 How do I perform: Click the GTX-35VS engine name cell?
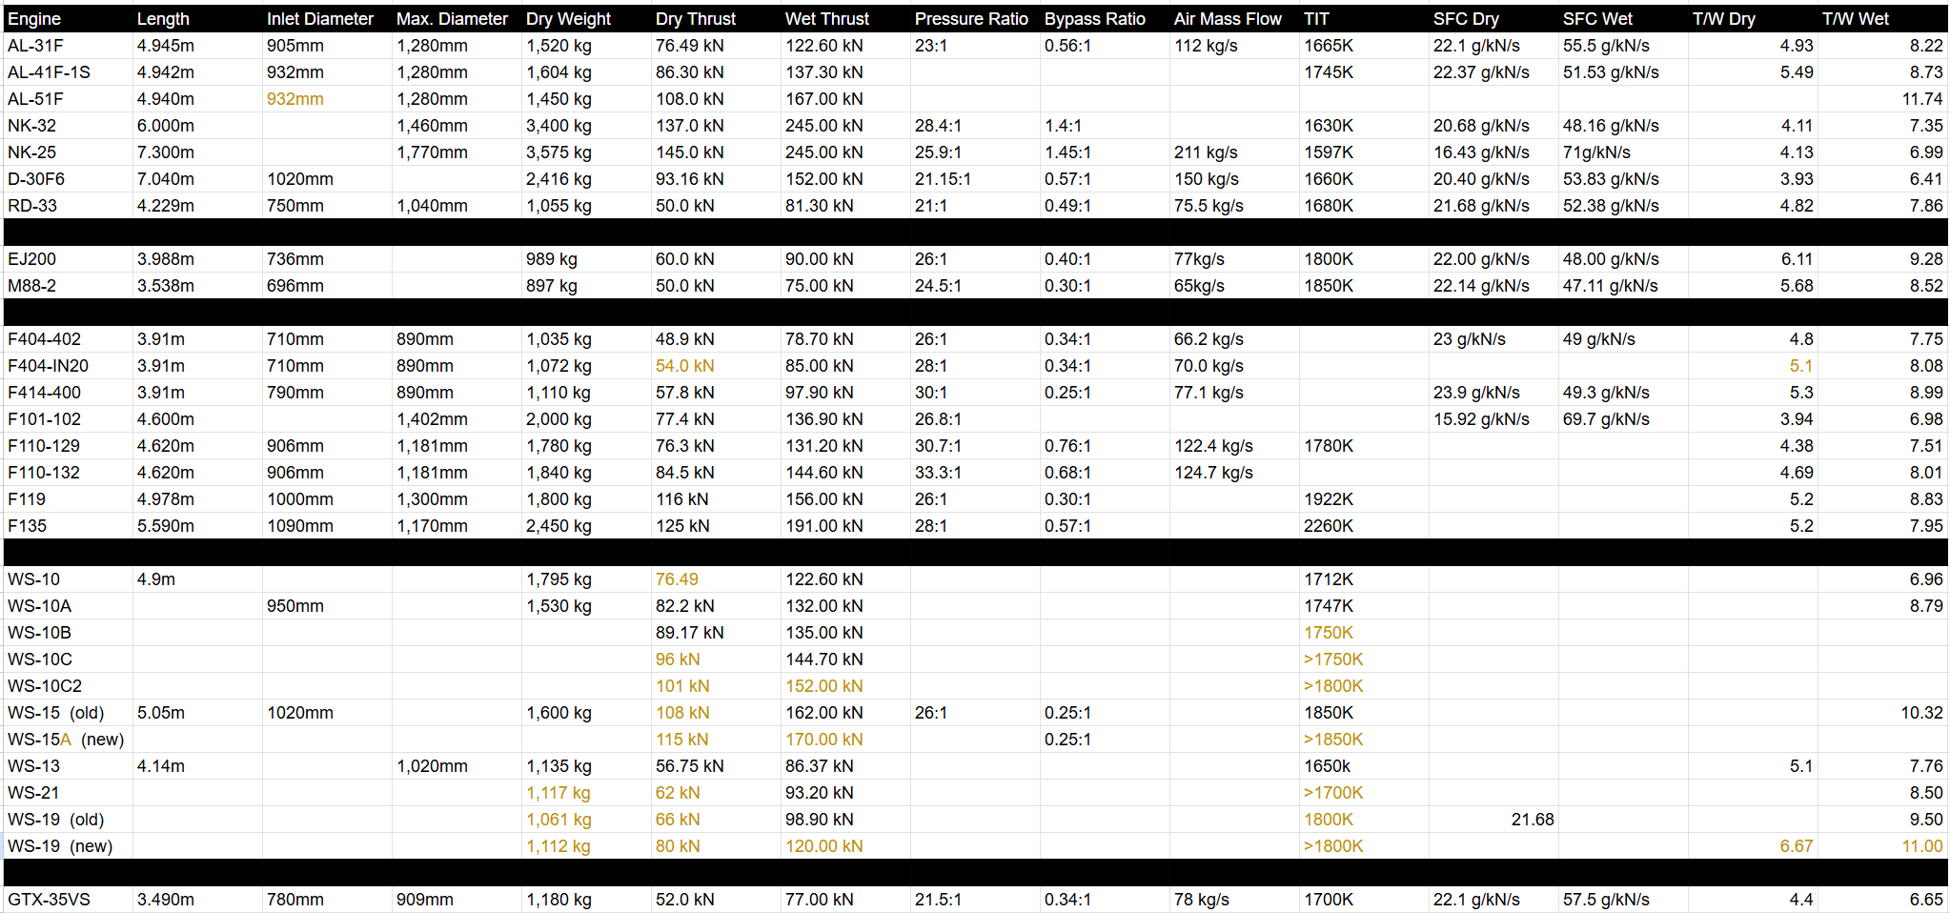coord(49,900)
